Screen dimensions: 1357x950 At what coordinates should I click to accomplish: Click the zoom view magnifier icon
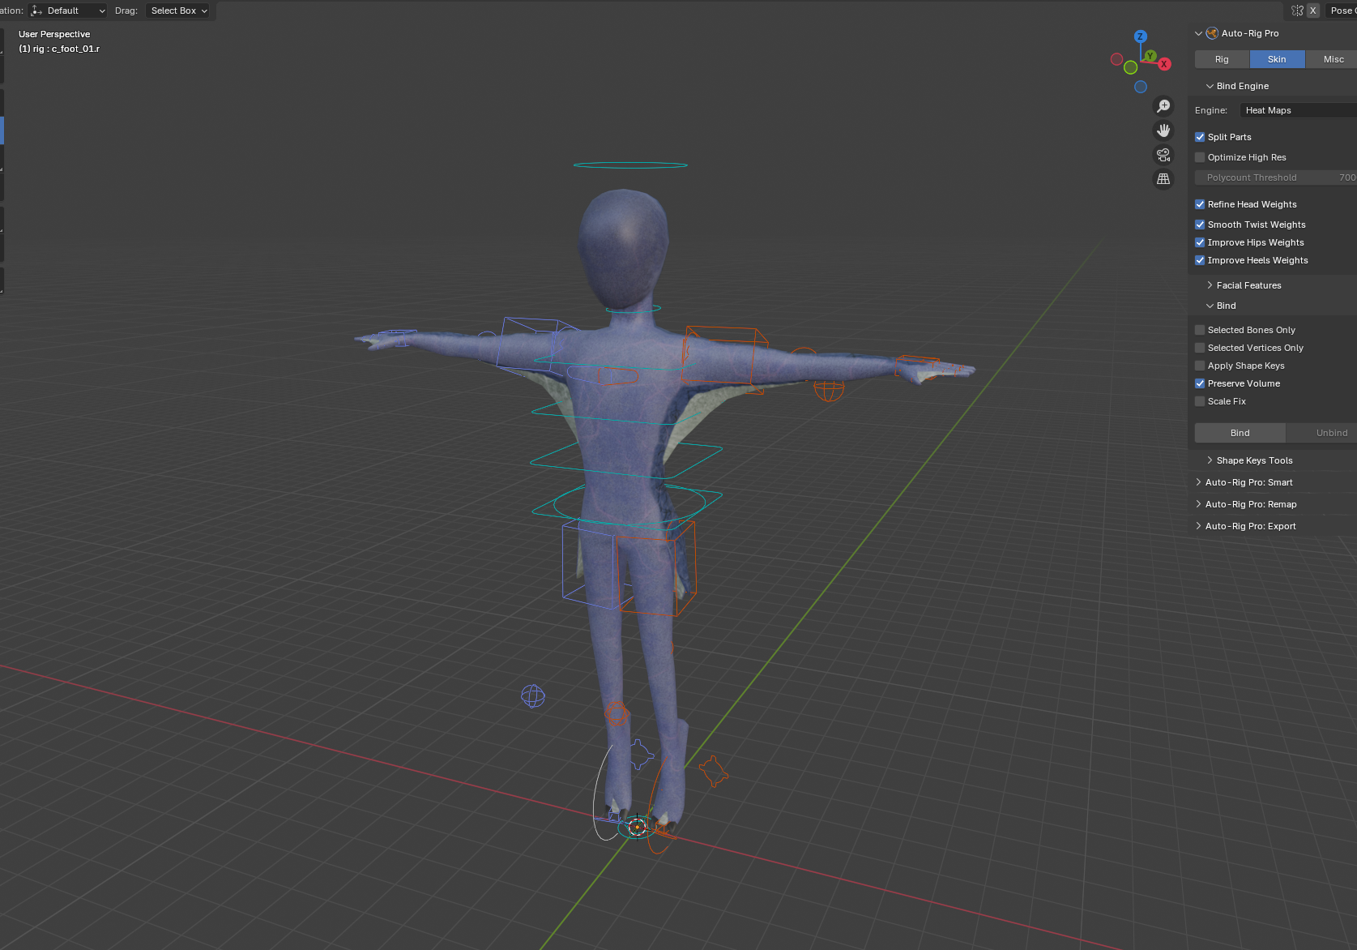point(1163,106)
